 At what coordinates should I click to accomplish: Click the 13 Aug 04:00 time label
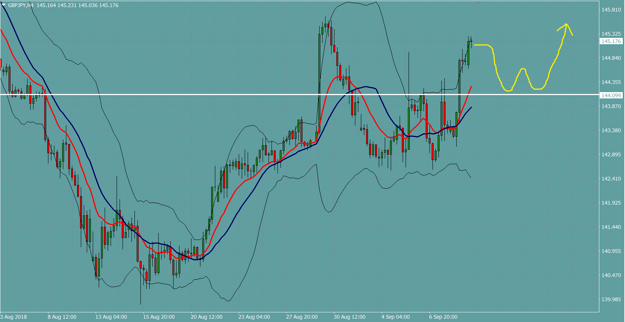[x=111, y=317]
